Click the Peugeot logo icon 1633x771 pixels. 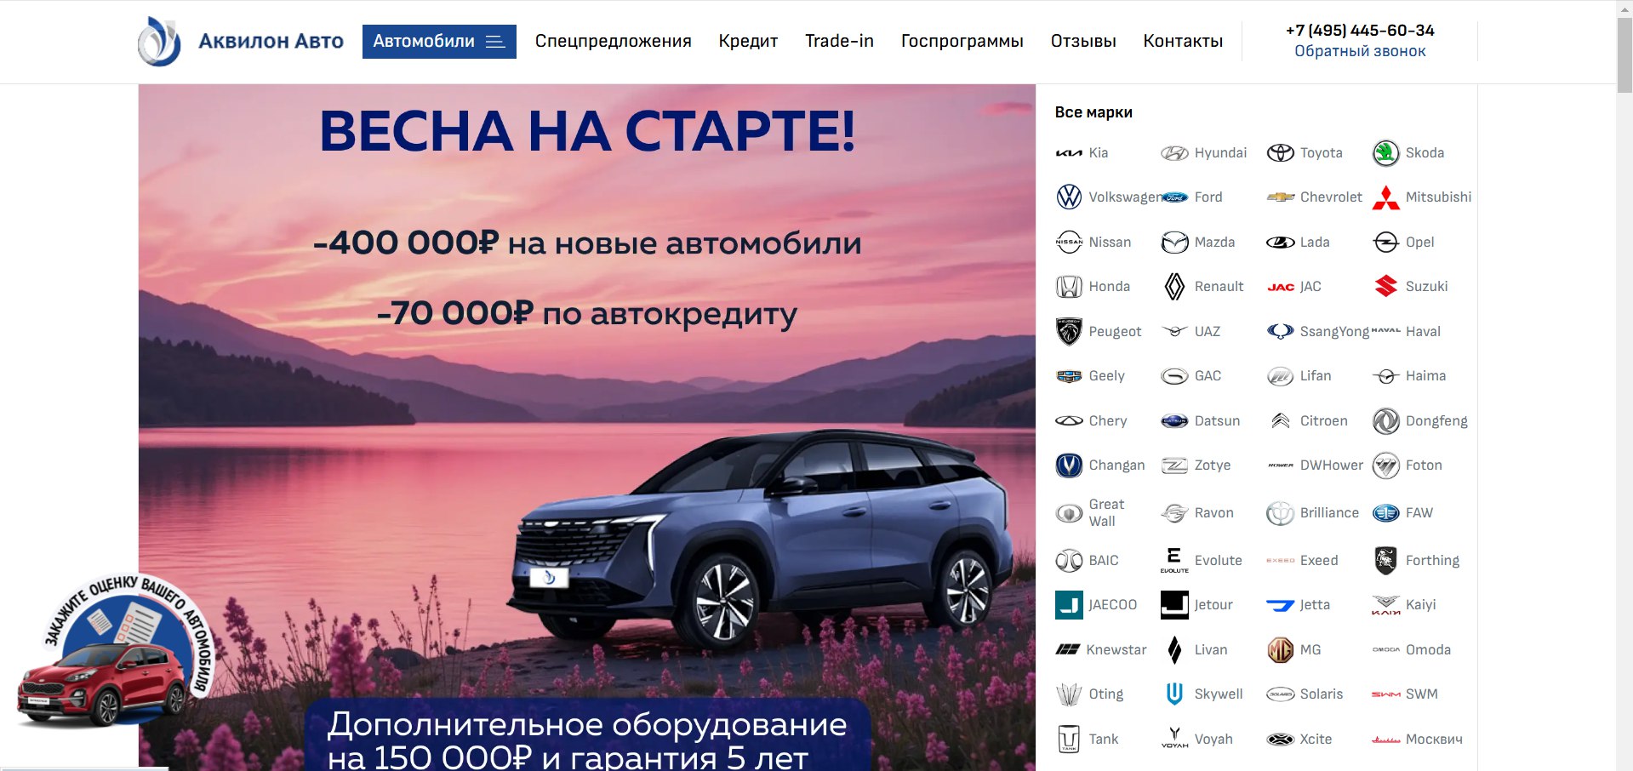[x=1069, y=331]
